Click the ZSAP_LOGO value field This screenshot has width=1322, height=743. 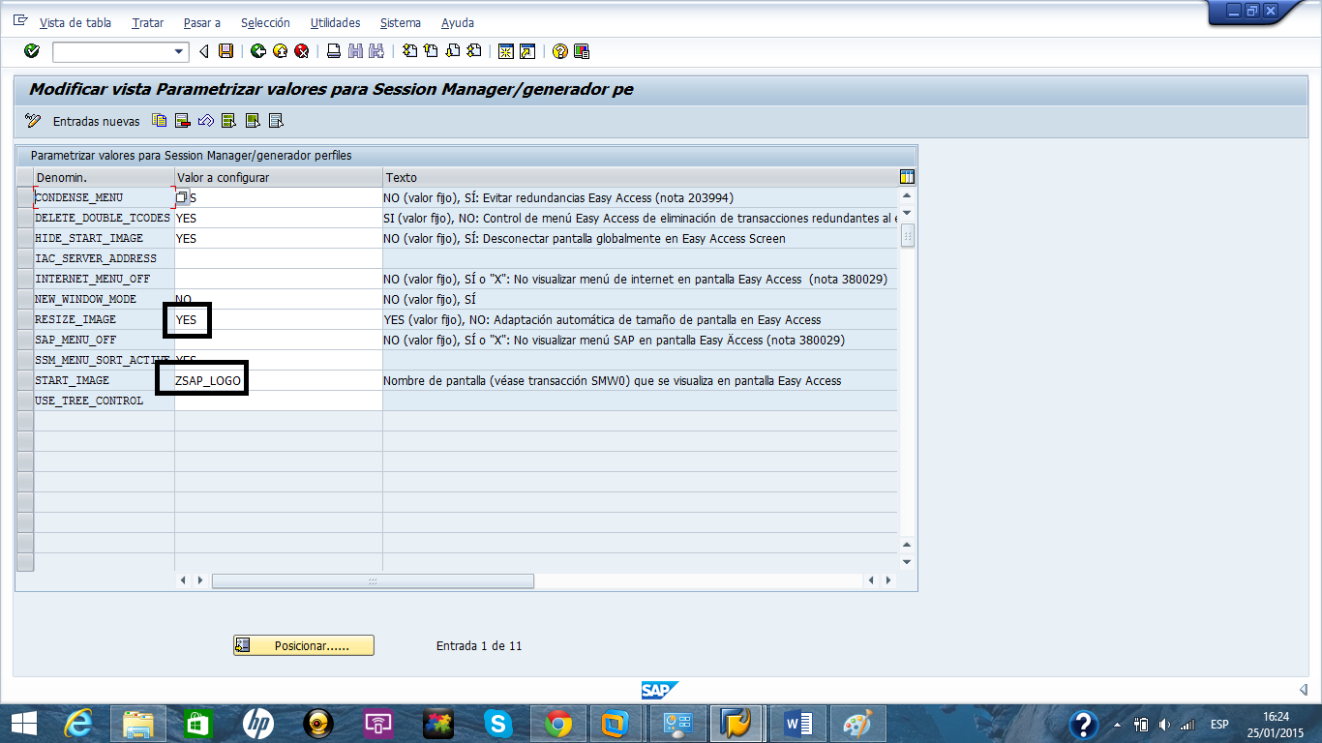coord(205,379)
